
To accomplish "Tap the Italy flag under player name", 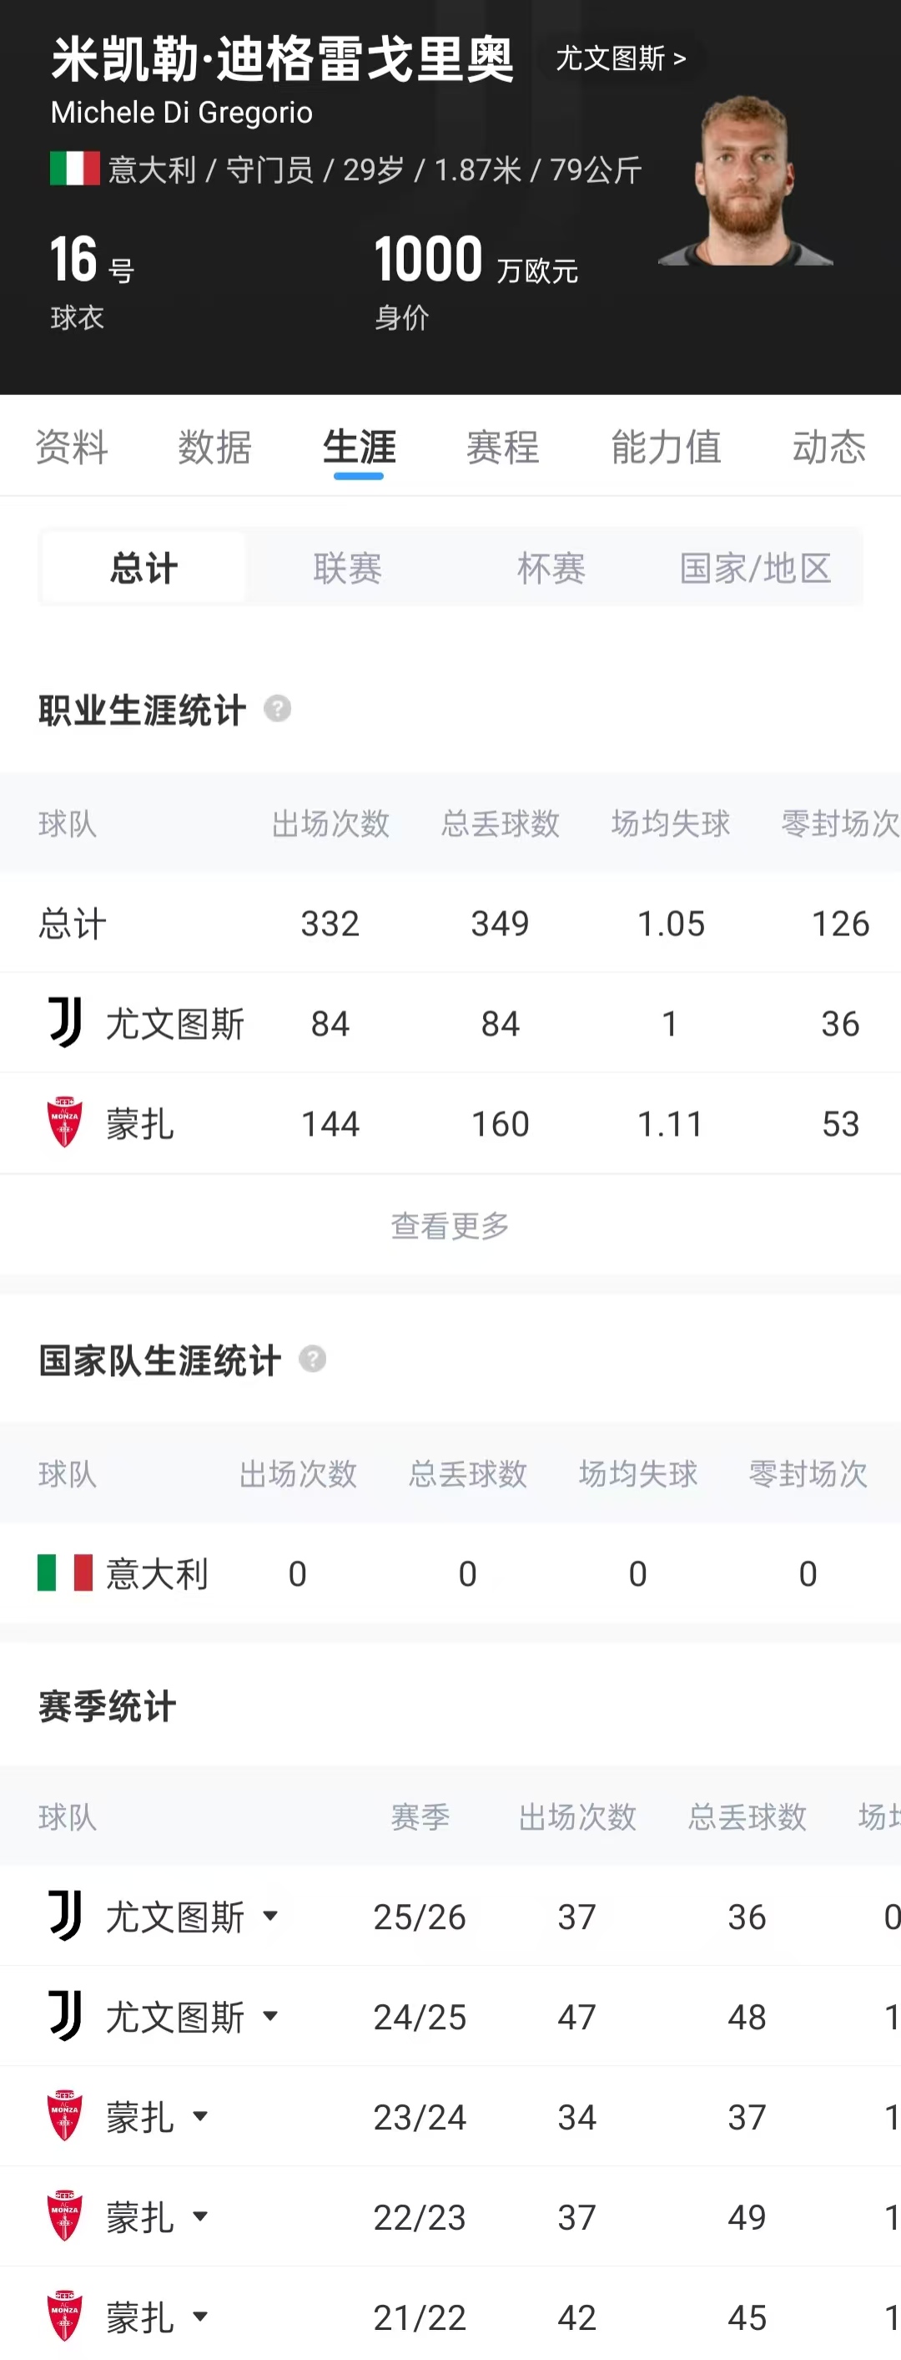I will (x=75, y=169).
